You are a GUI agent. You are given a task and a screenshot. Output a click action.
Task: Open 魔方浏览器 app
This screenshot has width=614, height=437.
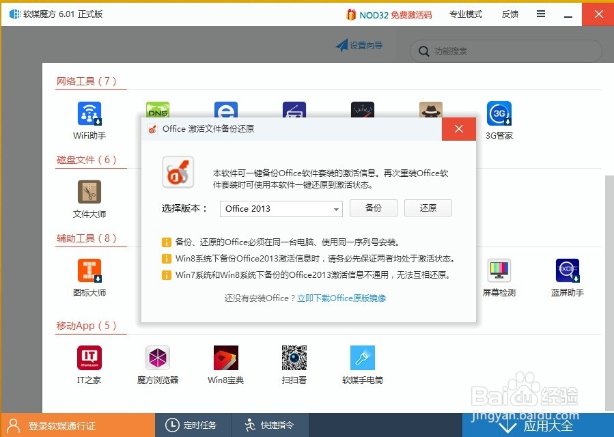[157, 365]
